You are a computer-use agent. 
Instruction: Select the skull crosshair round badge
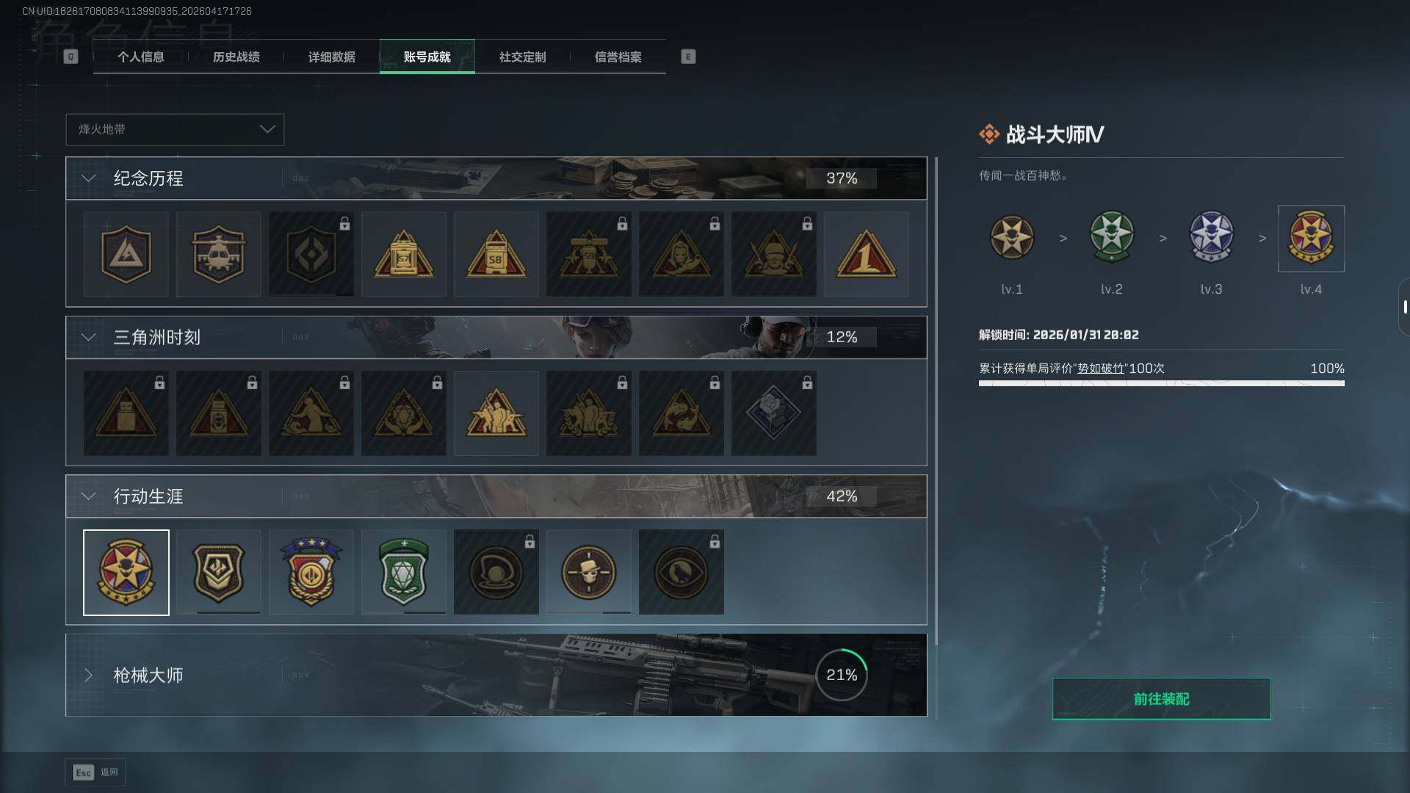(x=588, y=572)
